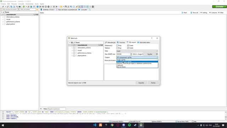This screenshot has width=227, height=128.
Task: Select phpmyadmin in main database tree
Action: click(x=11, y=24)
